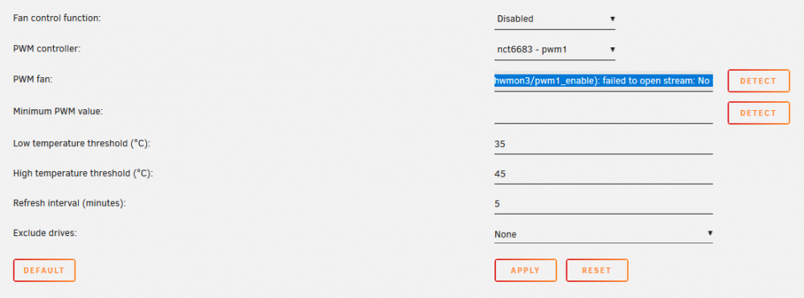Click the "Minimum PWM value:" label
804x298 pixels.
(58, 111)
